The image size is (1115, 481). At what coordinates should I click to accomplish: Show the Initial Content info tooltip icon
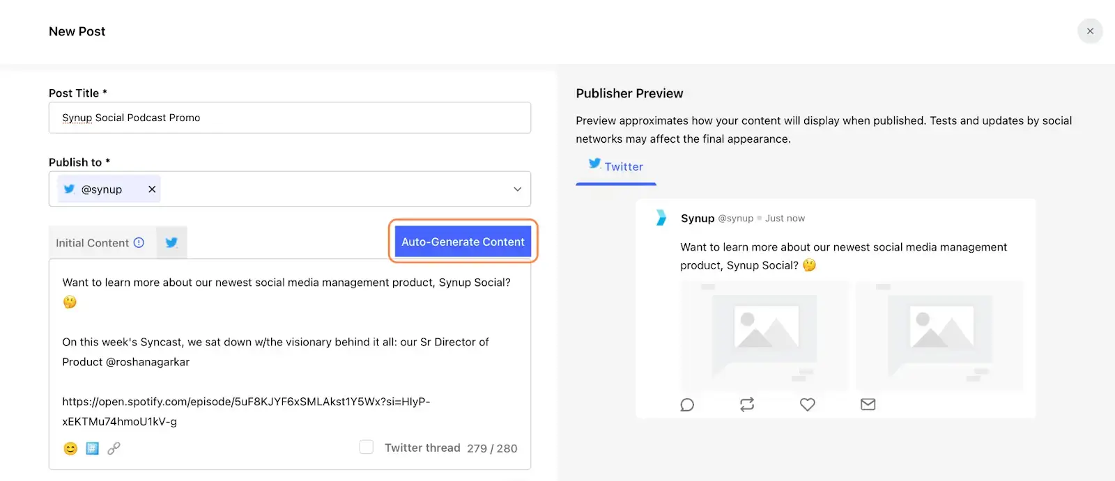pos(139,242)
